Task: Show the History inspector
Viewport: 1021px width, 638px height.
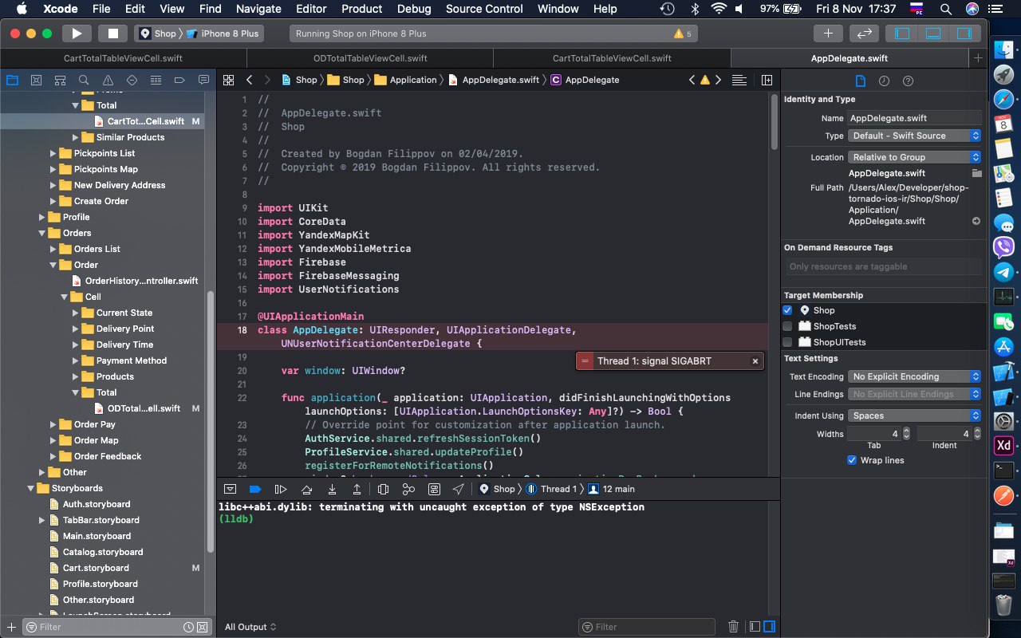Action: coord(884,81)
